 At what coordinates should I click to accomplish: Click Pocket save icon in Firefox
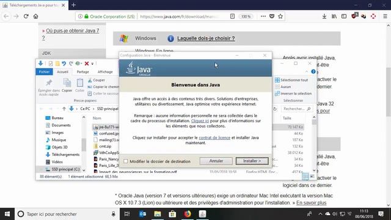[272, 16]
